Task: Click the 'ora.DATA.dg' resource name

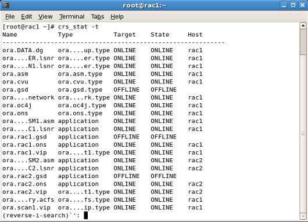Action: coord(23,50)
